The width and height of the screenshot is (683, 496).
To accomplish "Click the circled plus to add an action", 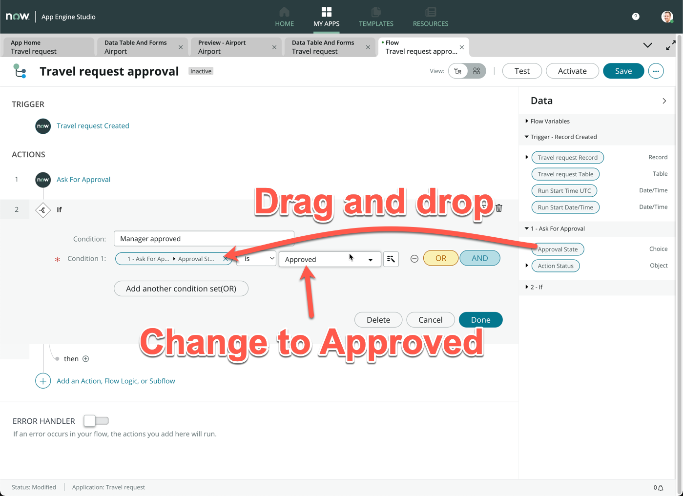I will [x=43, y=381].
